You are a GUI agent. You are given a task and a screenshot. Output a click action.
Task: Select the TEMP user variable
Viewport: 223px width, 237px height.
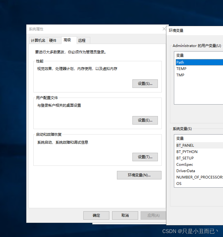click(199, 68)
